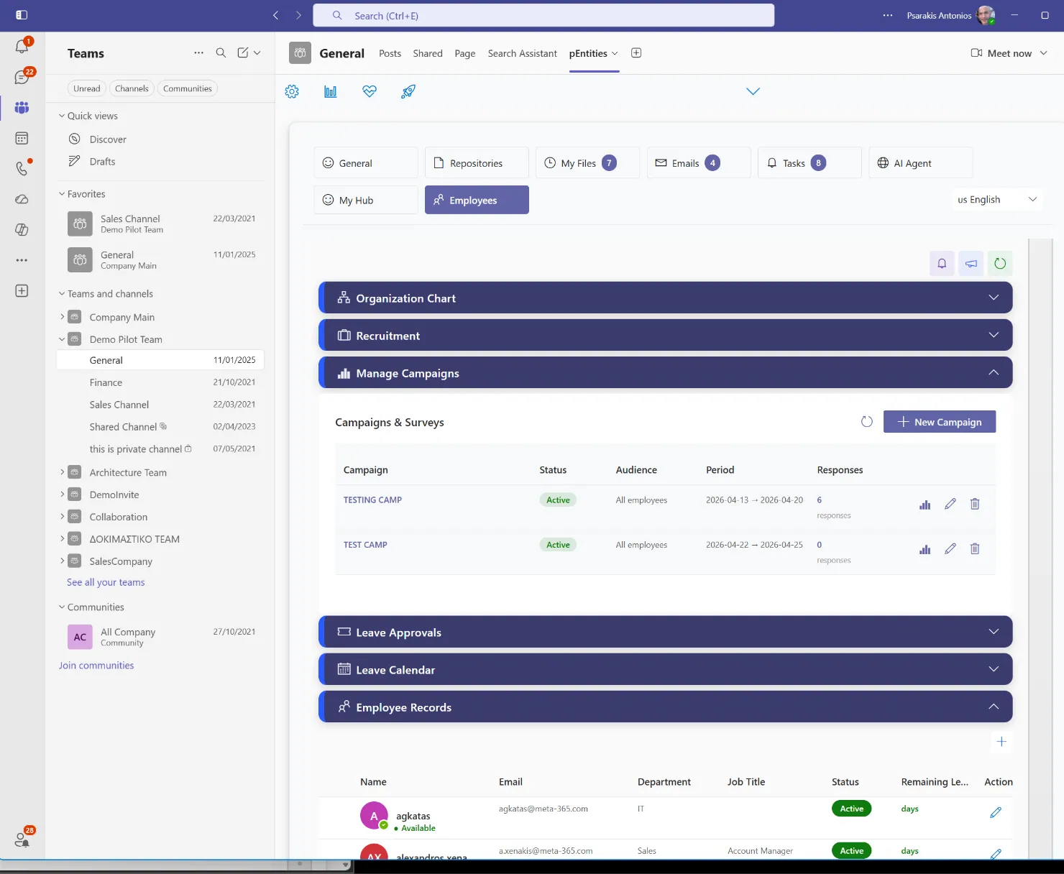Click New Campaign button
Viewport: 1064px width, 874px height.
pyautogui.click(x=940, y=422)
